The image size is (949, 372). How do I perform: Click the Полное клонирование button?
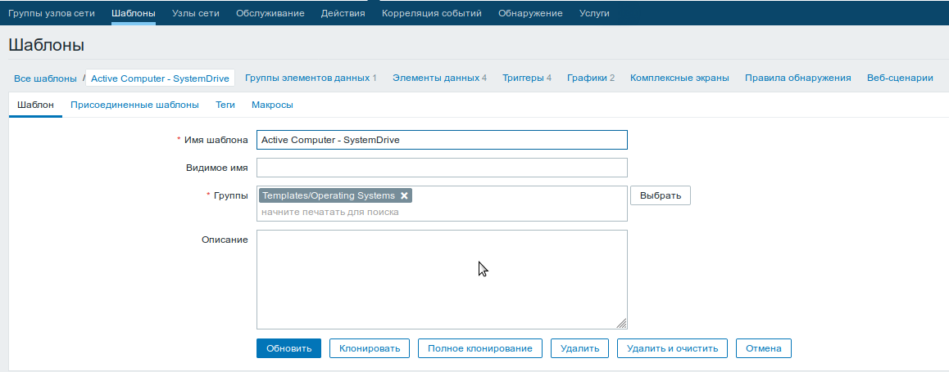pyautogui.click(x=480, y=348)
